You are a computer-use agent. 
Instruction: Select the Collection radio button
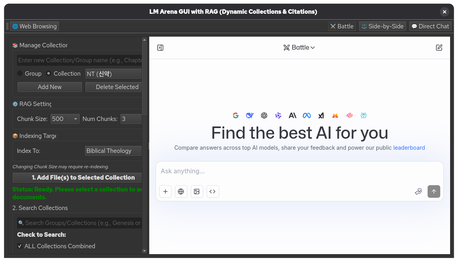coord(49,73)
